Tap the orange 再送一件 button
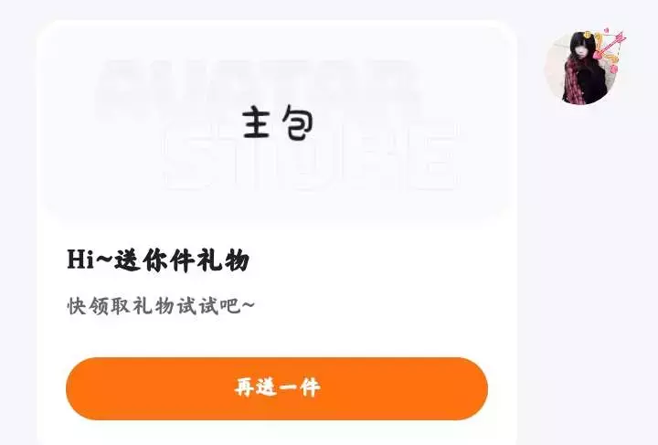658x445 pixels. (x=277, y=388)
